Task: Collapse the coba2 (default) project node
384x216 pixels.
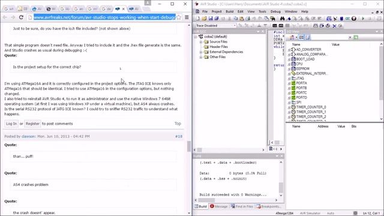Action: click(x=196, y=37)
